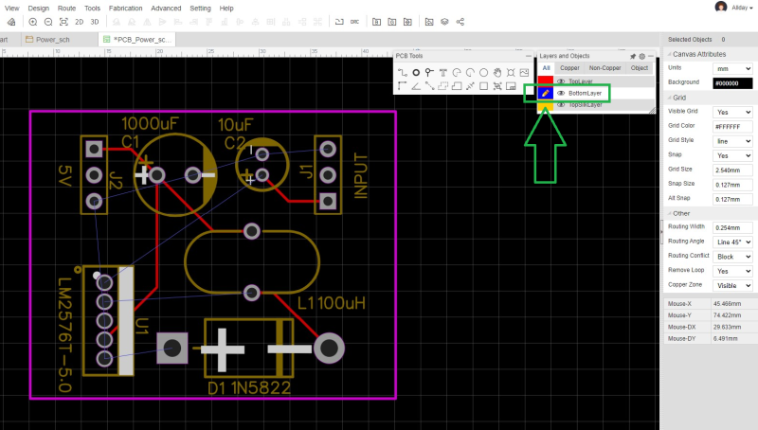
Task: Select the Rectangle tool in PCB Tools
Action: 483,86
